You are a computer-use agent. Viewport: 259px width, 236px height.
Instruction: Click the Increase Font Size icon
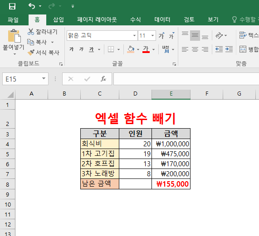[x=162, y=36]
